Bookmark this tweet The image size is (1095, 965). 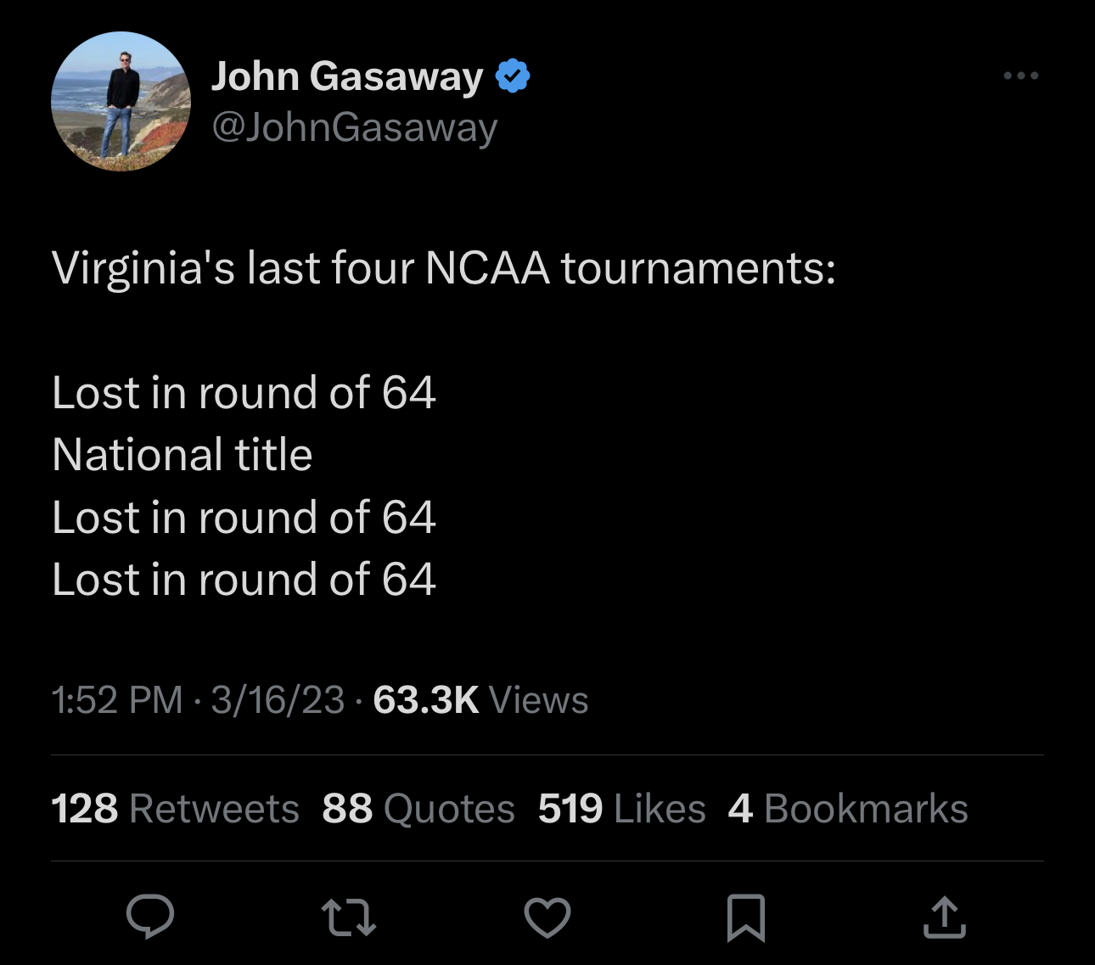pyautogui.click(x=746, y=917)
